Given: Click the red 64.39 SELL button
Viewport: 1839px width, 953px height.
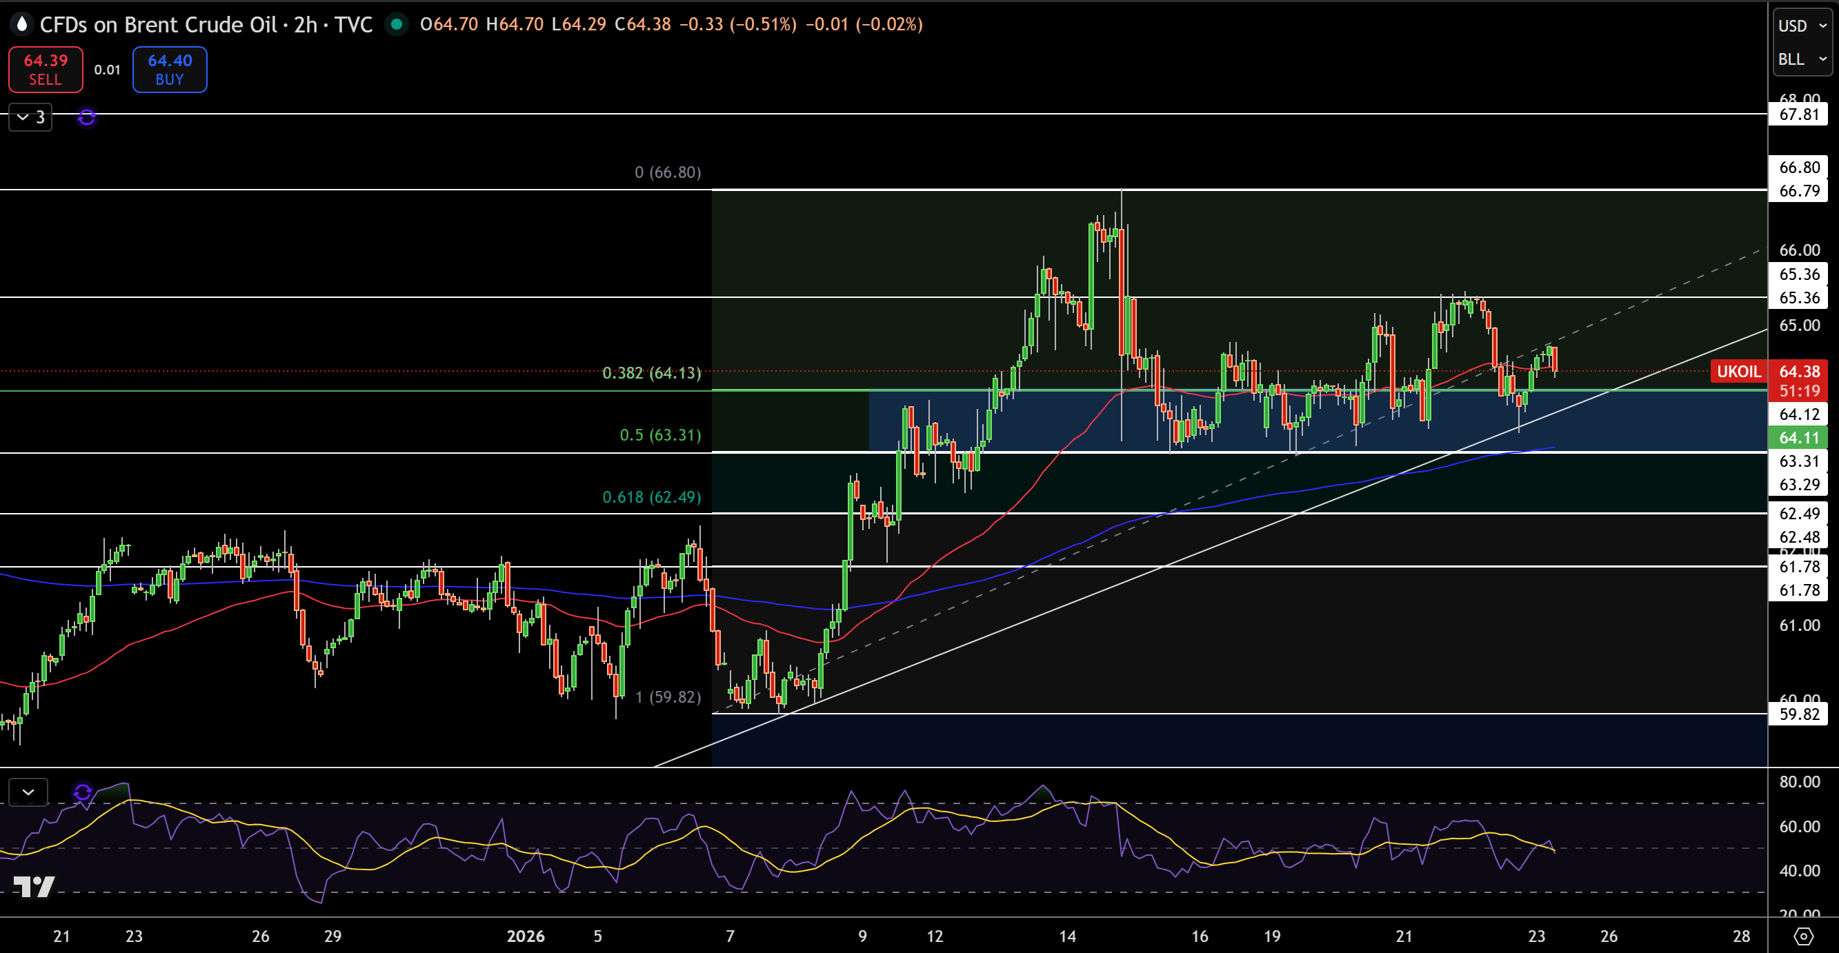Looking at the screenshot, I should (x=46, y=69).
